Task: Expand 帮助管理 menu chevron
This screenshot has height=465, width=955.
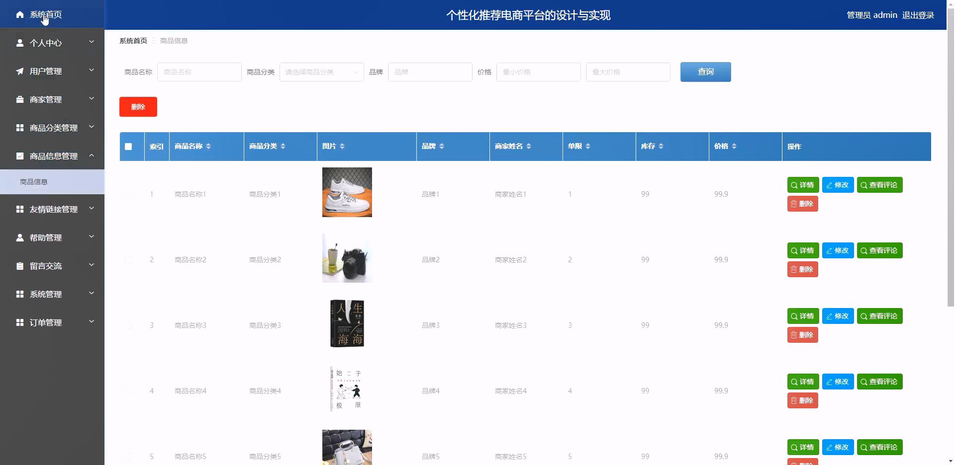Action: click(x=92, y=237)
